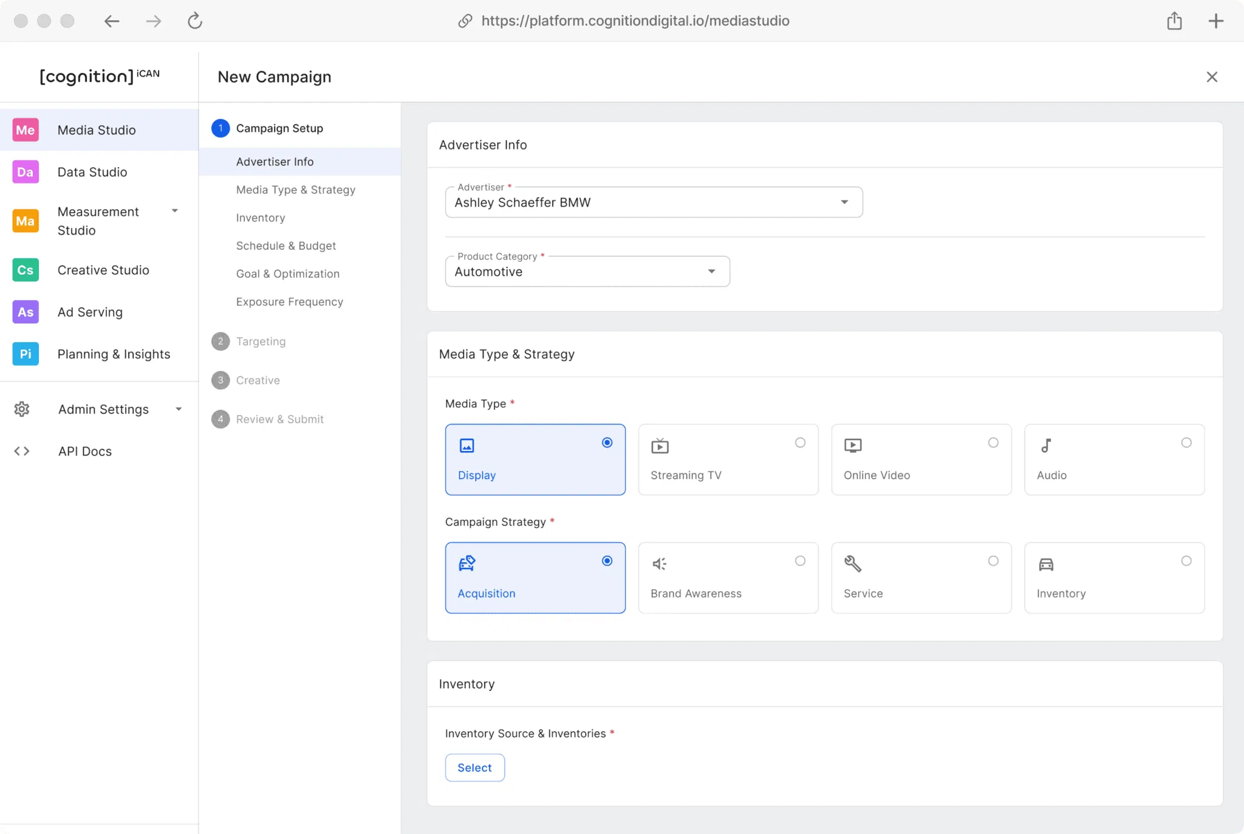The height and width of the screenshot is (834, 1244).
Task: Expand the Measurement Studio submenu arrow
Action: coord(175,211)
